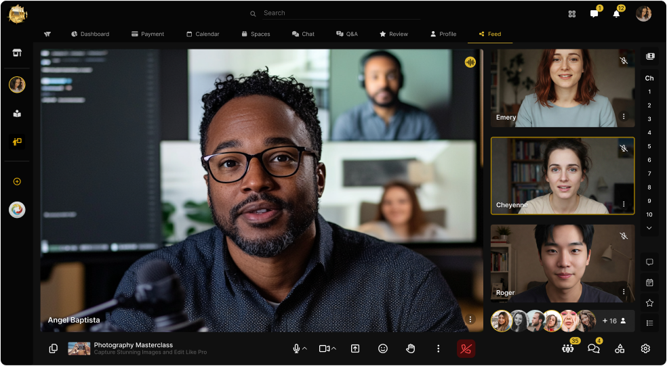The width and height of the screenshot is (667, 366).
Task: Select channel 7
Action: coord(649,173)
